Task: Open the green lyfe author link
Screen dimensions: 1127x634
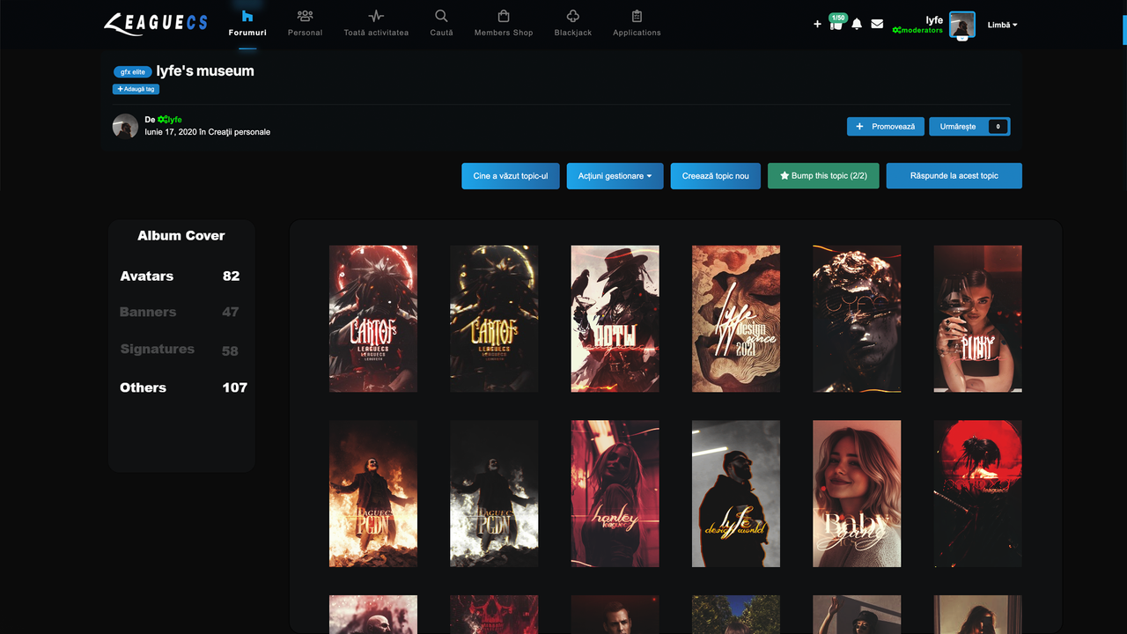Action: [170, 120]
